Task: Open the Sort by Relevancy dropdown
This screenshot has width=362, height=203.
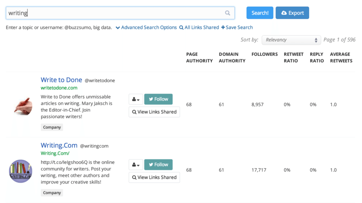Action: coord(291,40)
